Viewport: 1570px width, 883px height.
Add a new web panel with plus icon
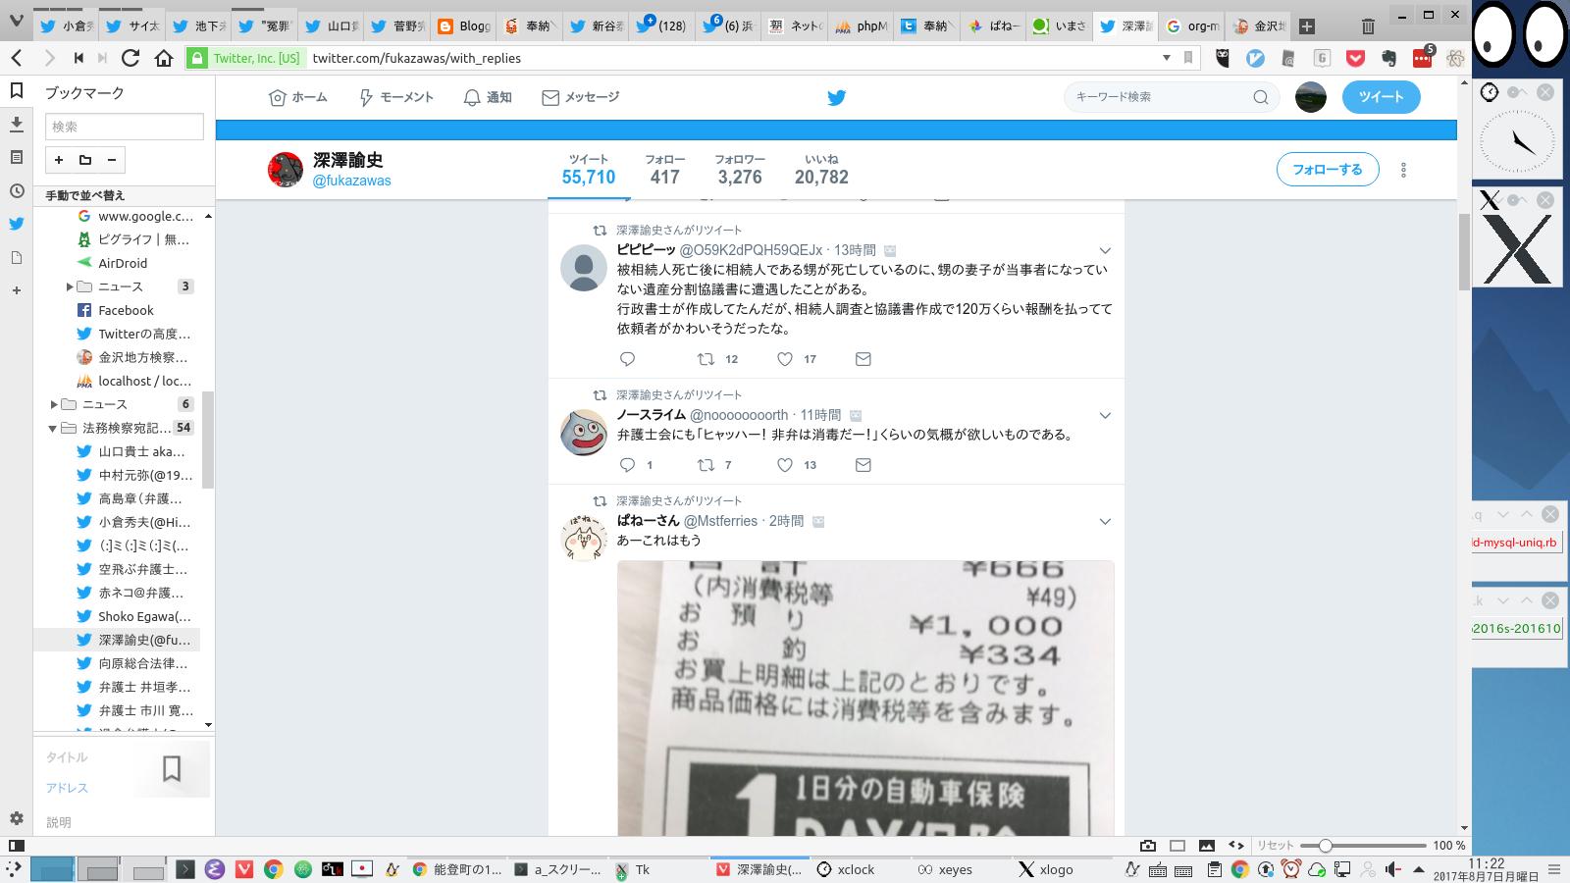[x=17, y=290]
